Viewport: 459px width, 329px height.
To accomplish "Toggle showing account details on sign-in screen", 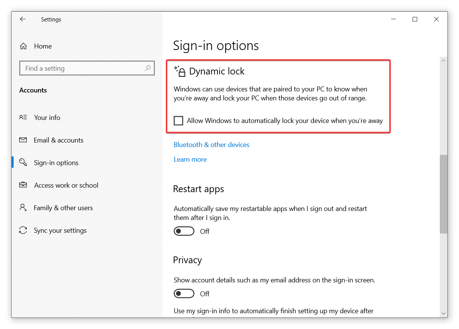I will pos(184,294).
